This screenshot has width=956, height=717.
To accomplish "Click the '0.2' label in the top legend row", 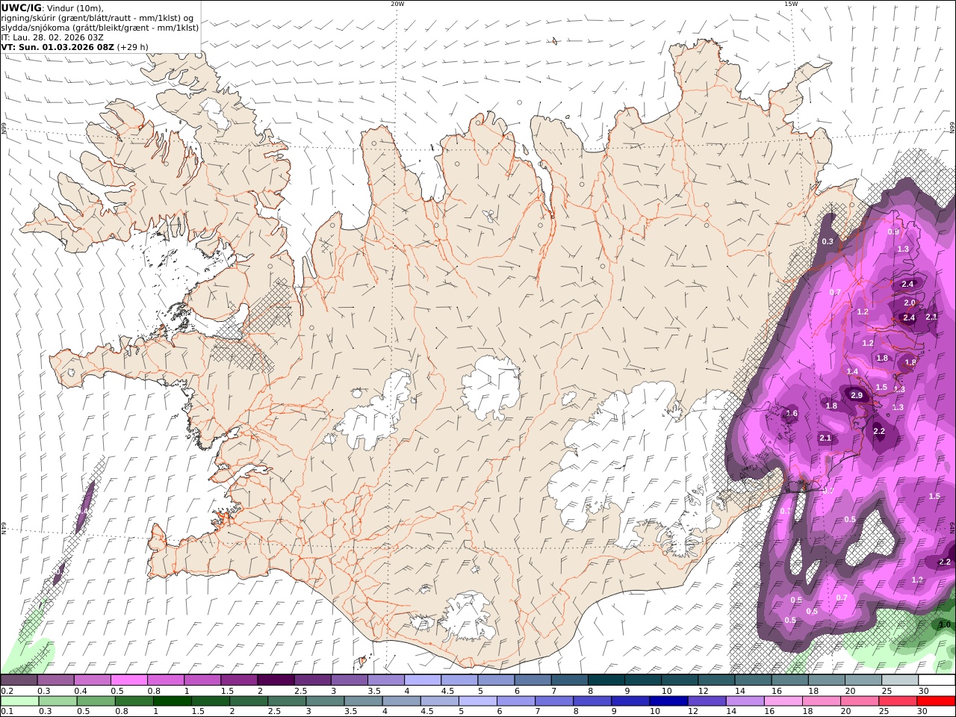I will [6, 691].
